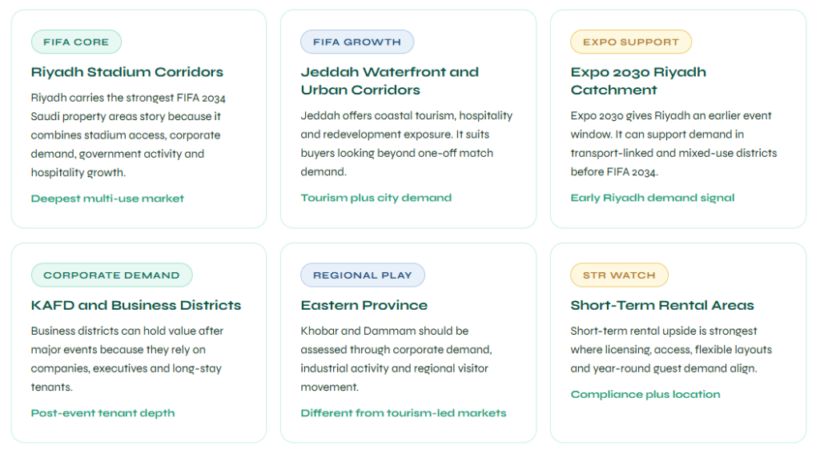Open Expo 2030 Riyadh Catchment heading
820x454 pixels.
[x=638, y=81]
